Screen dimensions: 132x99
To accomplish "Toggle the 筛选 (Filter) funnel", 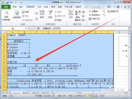I will click(50, 13).
